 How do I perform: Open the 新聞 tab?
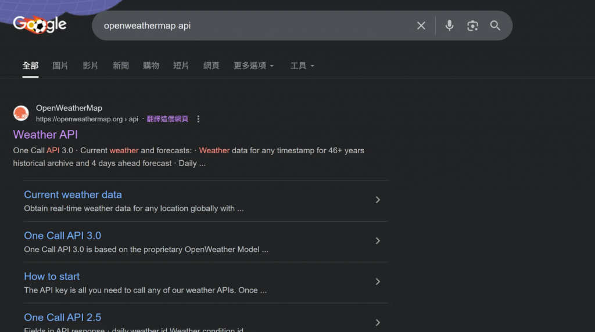[121, 66]
